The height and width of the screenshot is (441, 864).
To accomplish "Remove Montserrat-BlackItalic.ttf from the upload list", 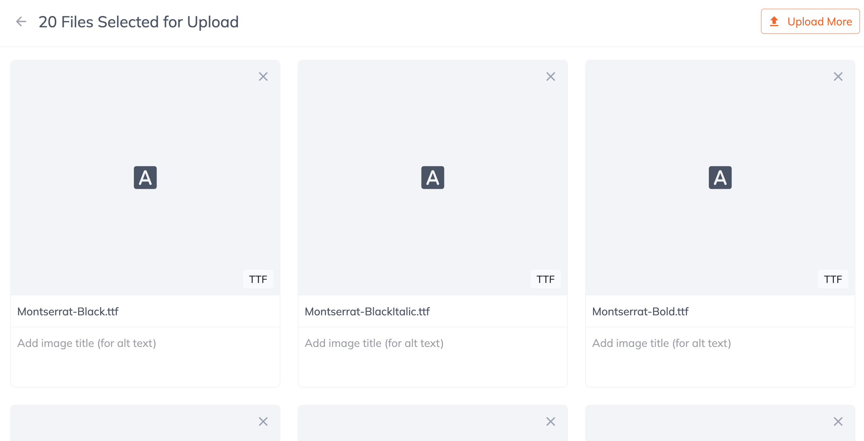I will coord(551,76).
